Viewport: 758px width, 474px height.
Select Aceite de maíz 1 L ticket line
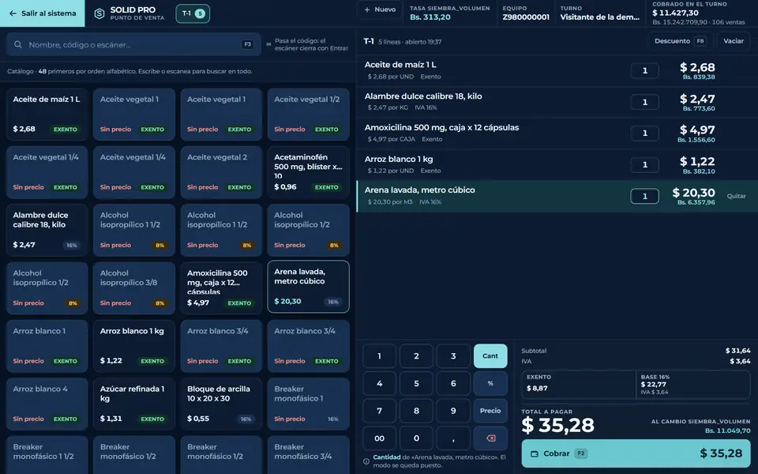pyautogui.click(x=557, y=70)
